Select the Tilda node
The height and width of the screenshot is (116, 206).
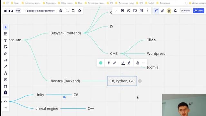pos(151,40)
